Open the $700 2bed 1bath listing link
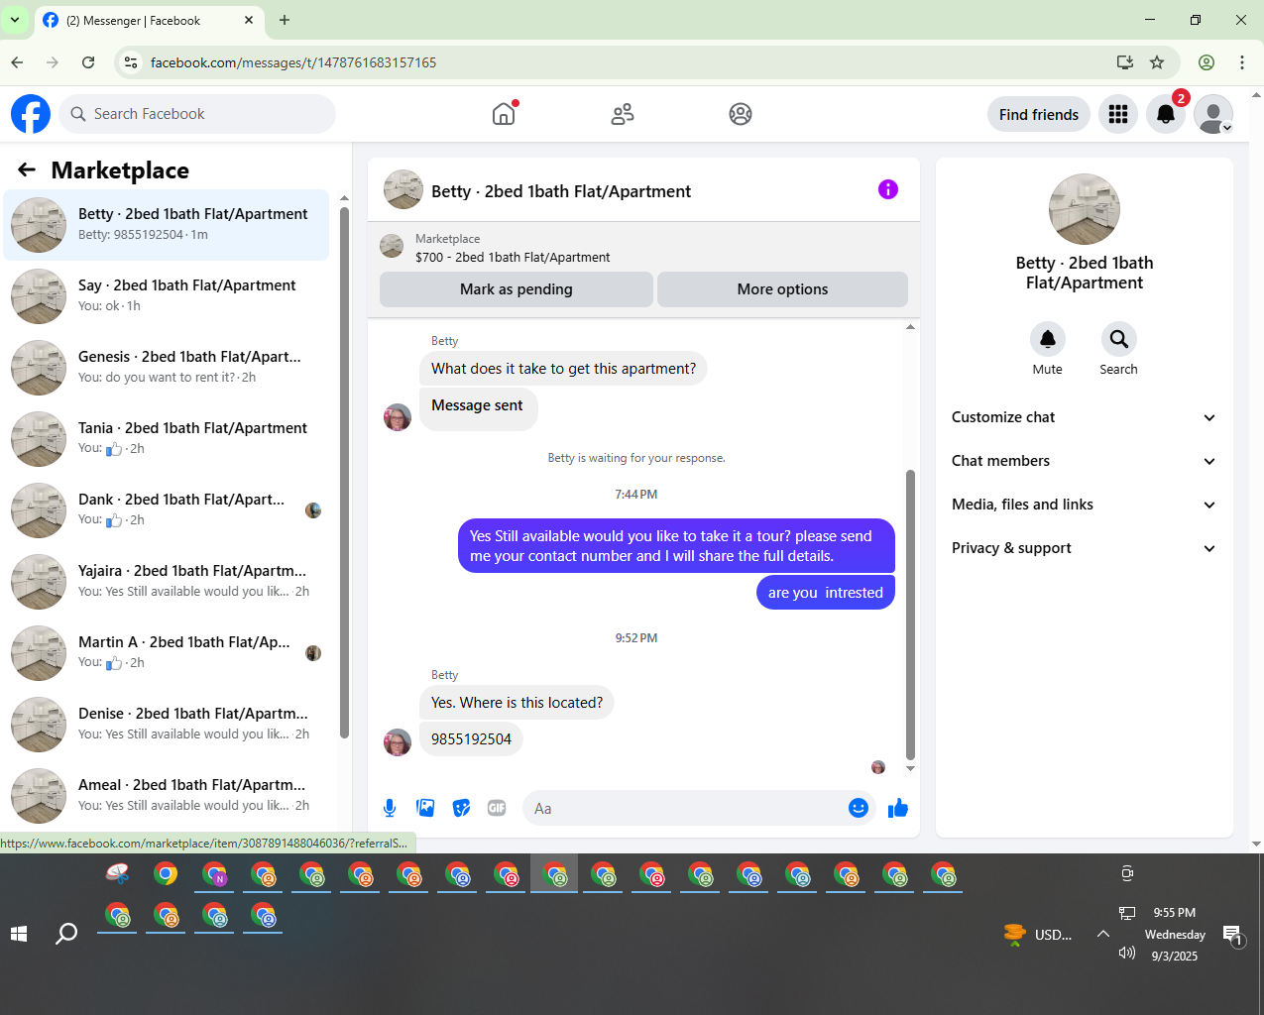Image resolution: width=1264 pixels, height=1015 pixels. click(513, 257)
